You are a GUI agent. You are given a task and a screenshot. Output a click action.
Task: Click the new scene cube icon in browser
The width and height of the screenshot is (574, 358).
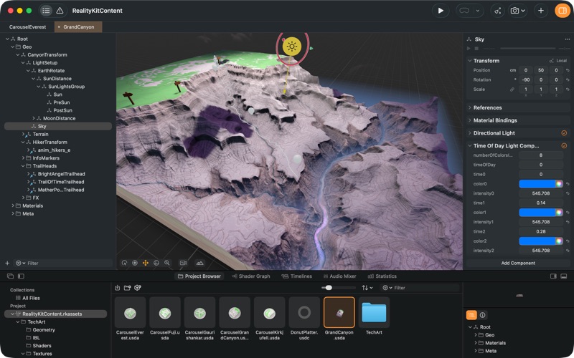tap(138, 288)
